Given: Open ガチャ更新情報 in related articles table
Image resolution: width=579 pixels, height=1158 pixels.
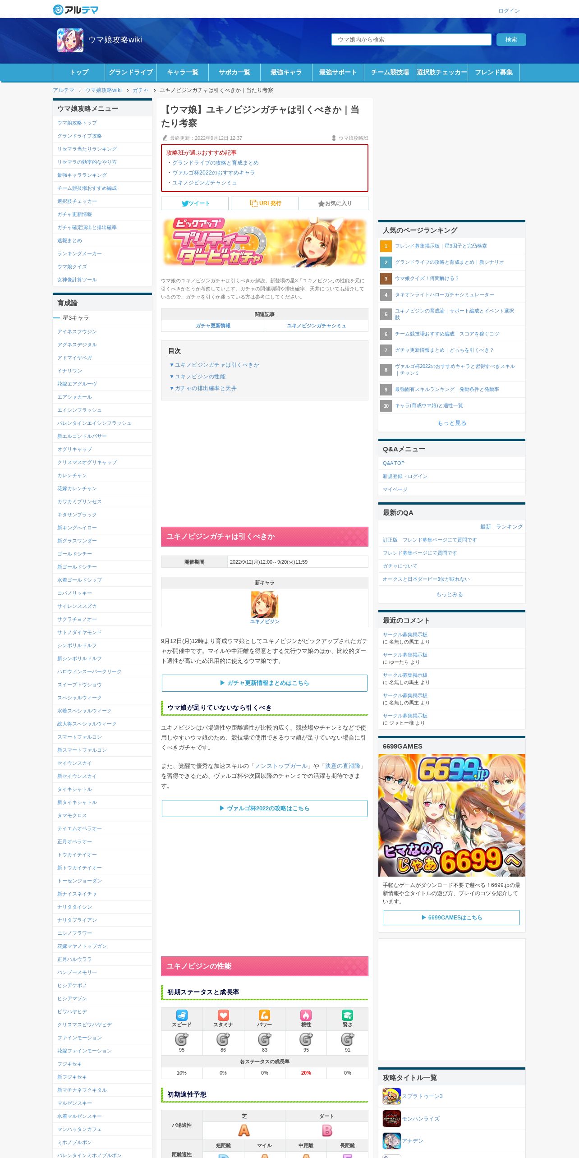Looking at the screenshot, I should click(213, 326).
